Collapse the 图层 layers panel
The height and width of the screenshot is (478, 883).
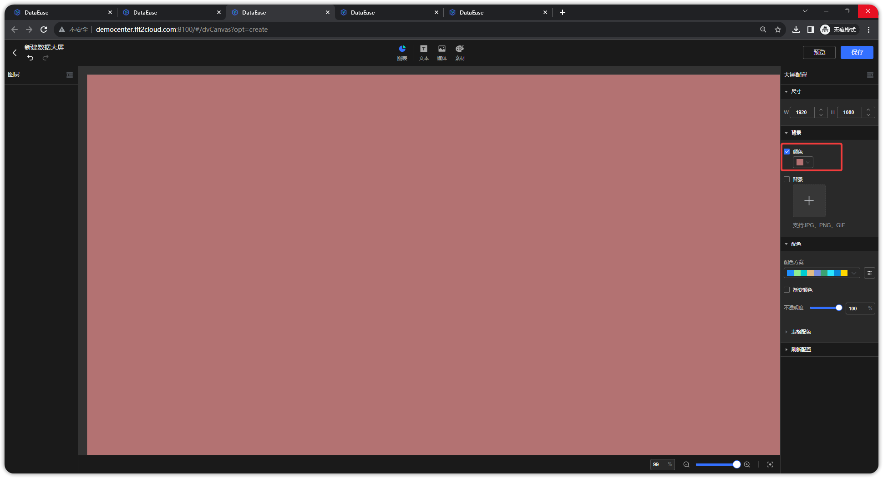point(70,75)
